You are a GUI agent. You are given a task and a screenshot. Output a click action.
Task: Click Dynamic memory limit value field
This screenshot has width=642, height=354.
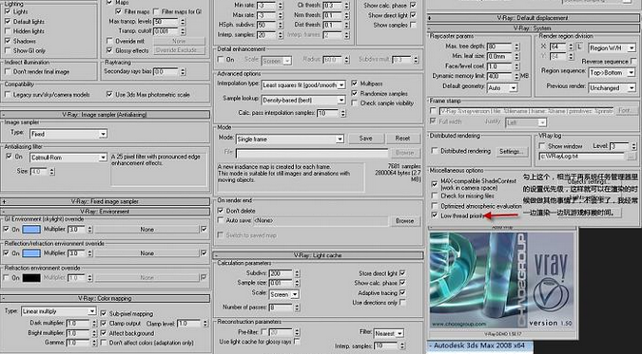pos(499,76)
